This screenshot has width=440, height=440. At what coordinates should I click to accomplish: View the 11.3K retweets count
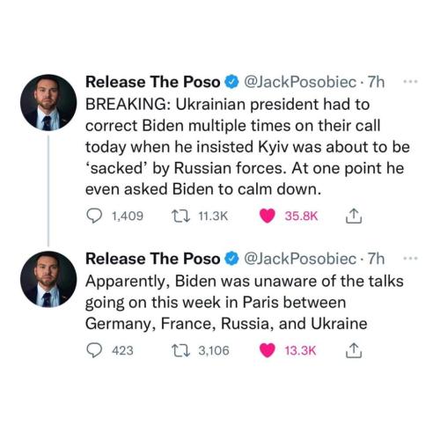coord(213,216)
